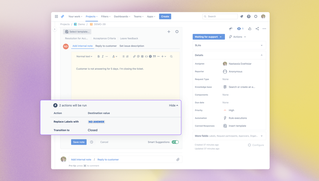Open the Your work dropdown menu
The width and height of the screenshot is (319, 181).
point(75,16)
